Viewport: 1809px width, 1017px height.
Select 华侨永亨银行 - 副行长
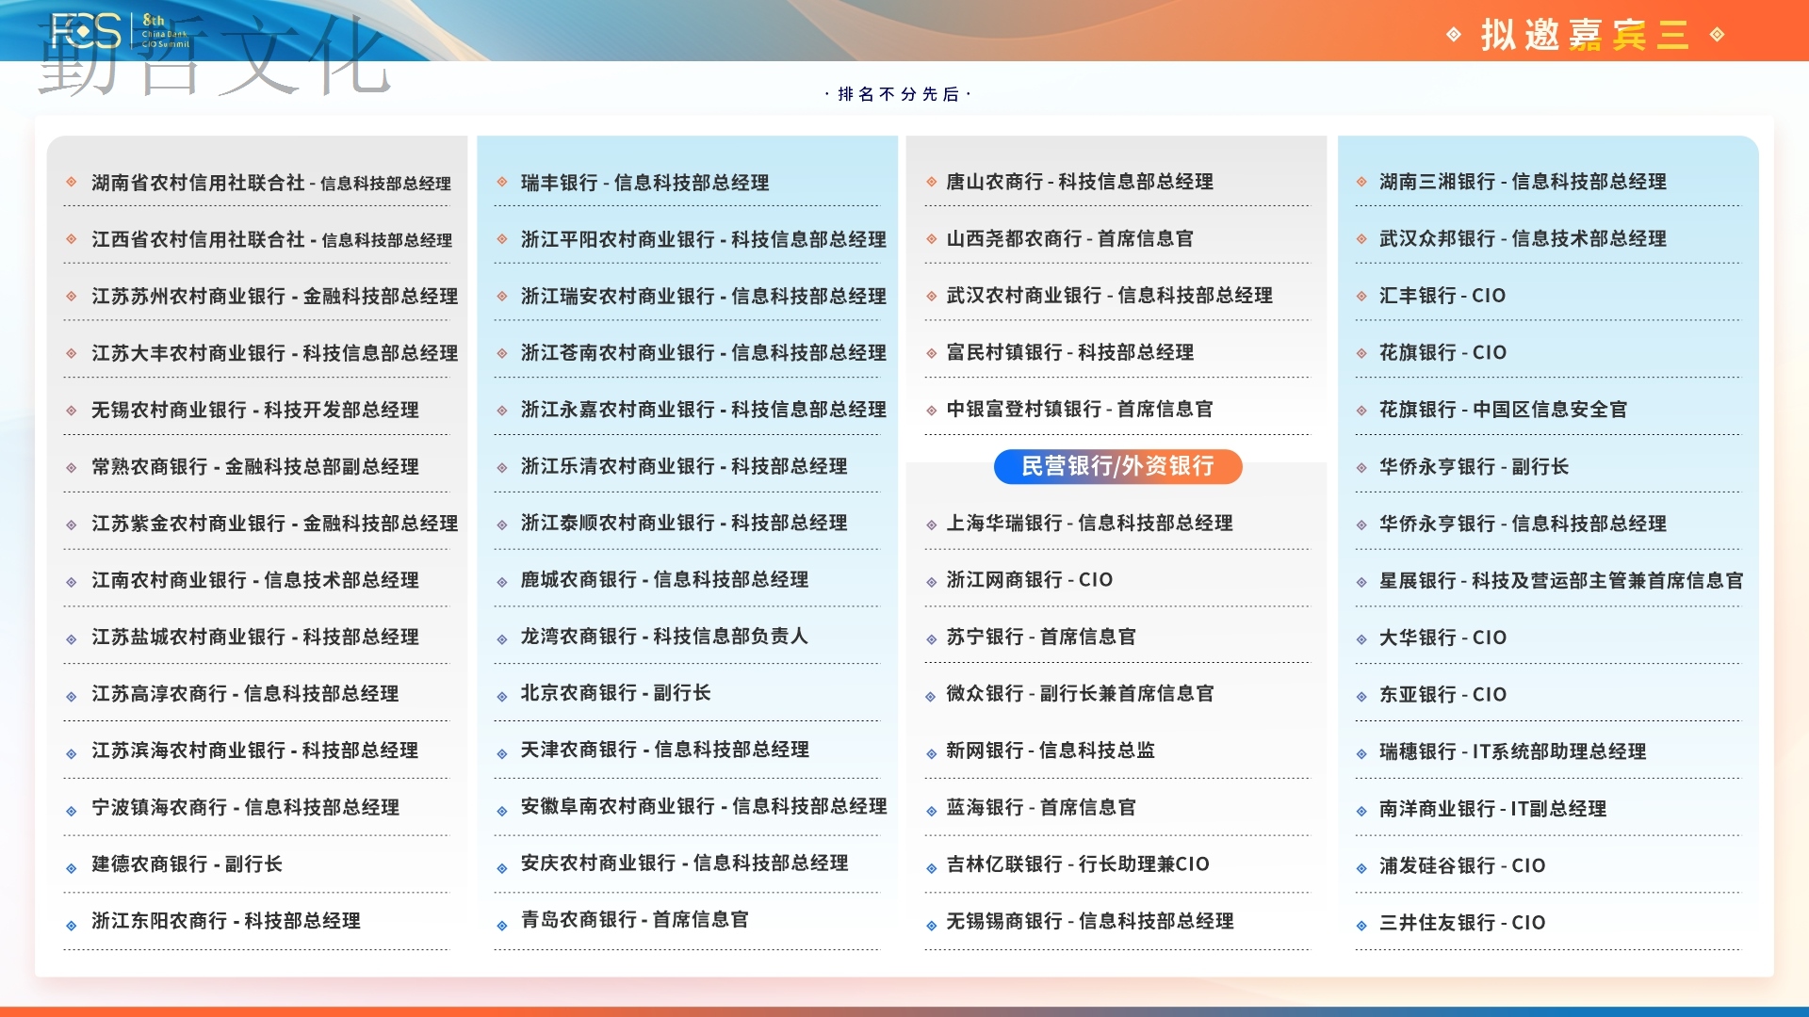pyautogui.click(x=1475, y=466)
